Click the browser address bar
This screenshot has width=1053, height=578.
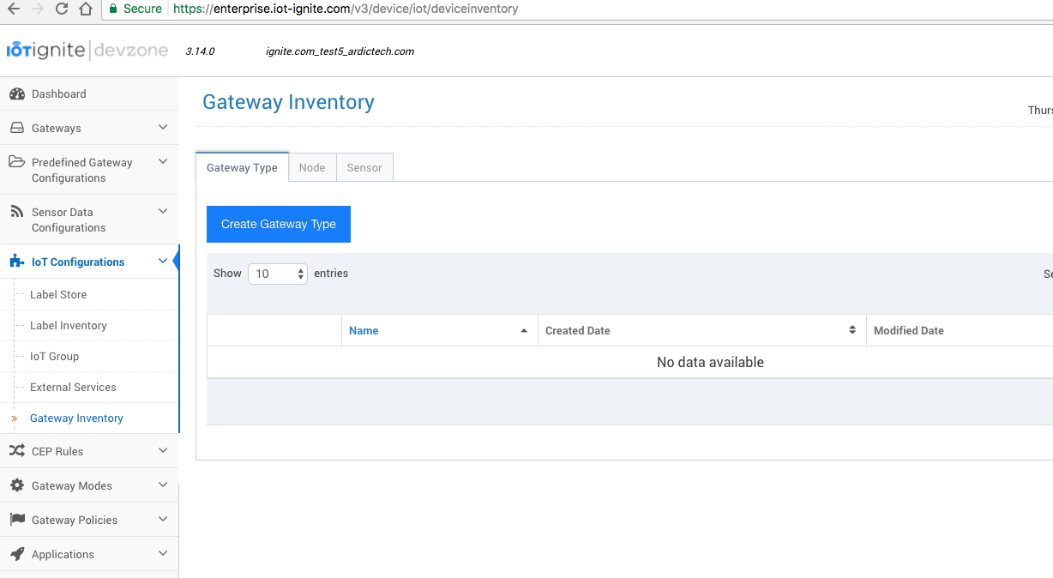(343, 9)
